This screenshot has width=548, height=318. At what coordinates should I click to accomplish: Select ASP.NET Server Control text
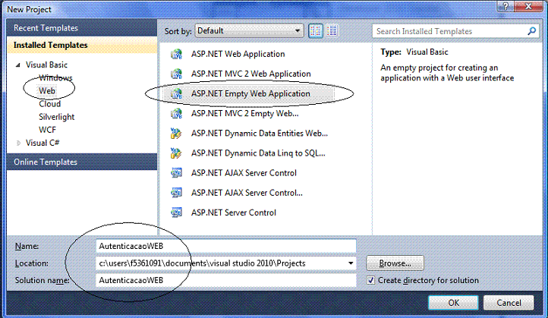coord(234,213)
